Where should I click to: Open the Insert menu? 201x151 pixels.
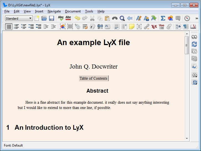[x=39, y=11]
